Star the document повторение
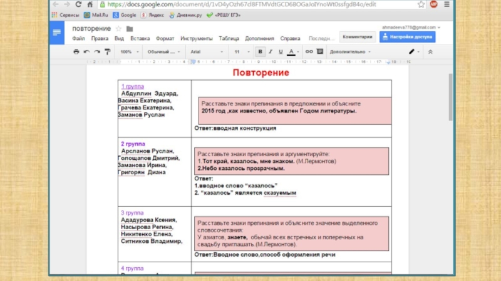Viewport: 501px width, 281px height. [x=120, y=29]
